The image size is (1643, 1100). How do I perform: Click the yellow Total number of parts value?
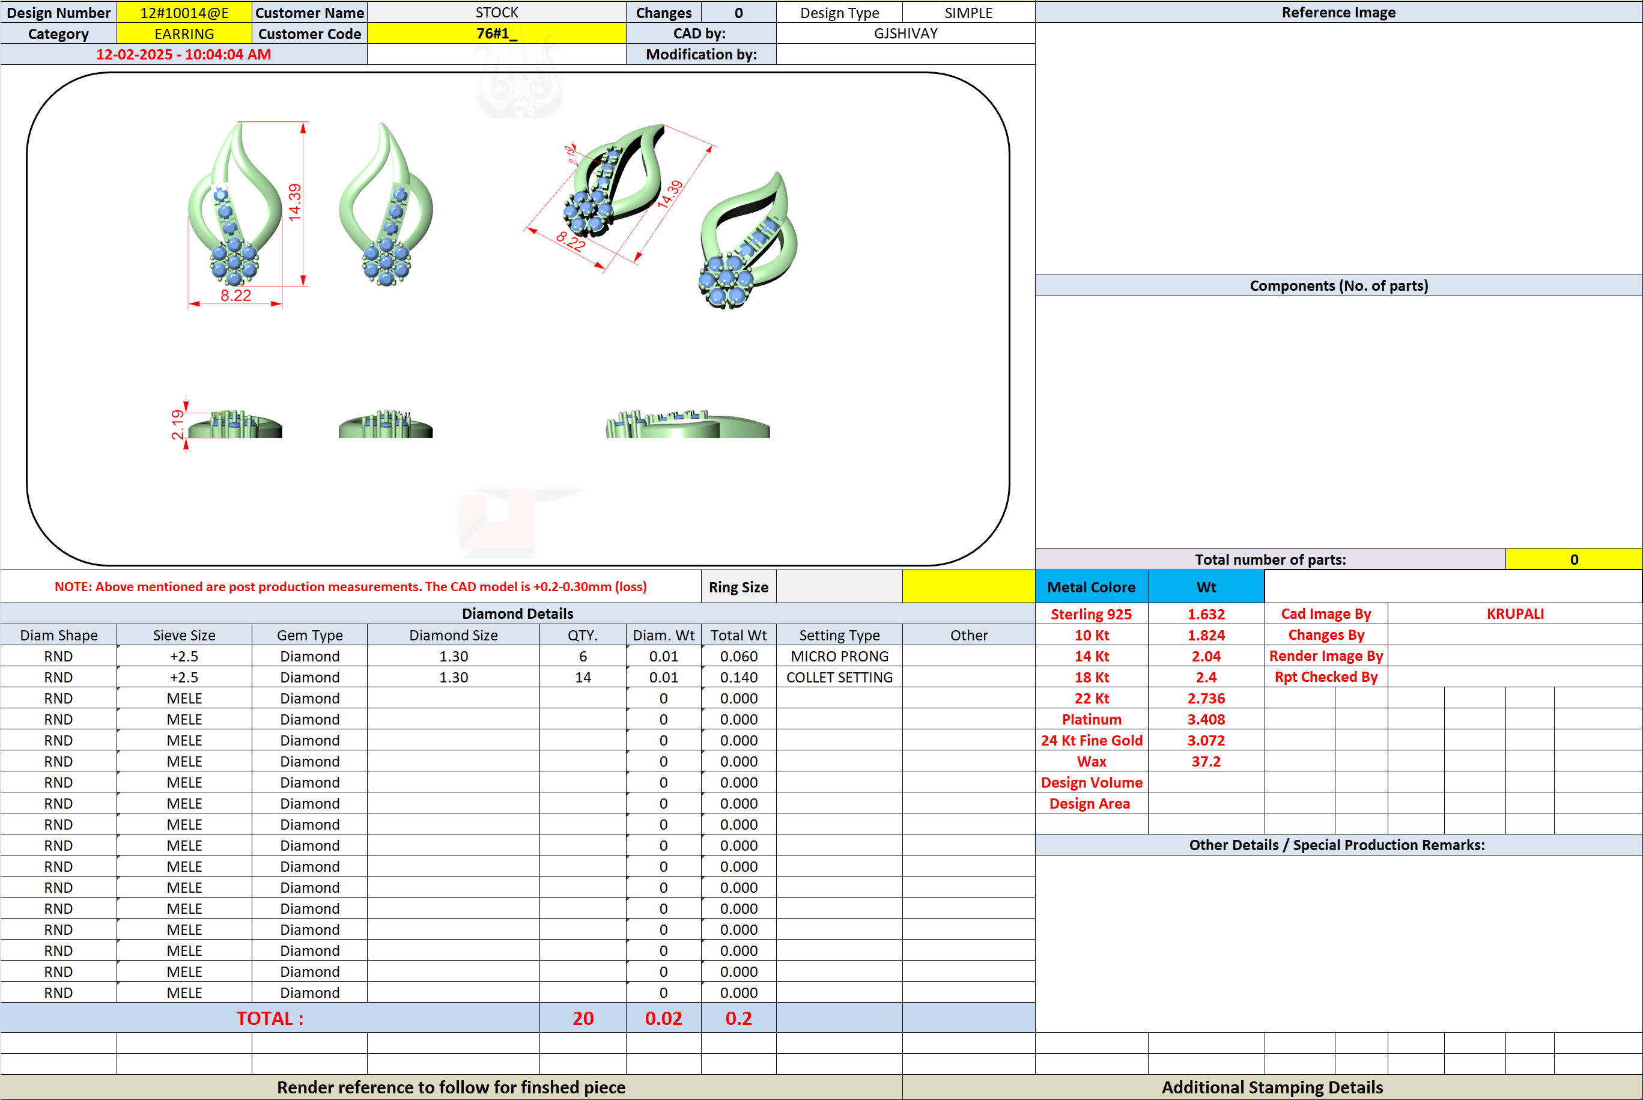coord(1573,559)
